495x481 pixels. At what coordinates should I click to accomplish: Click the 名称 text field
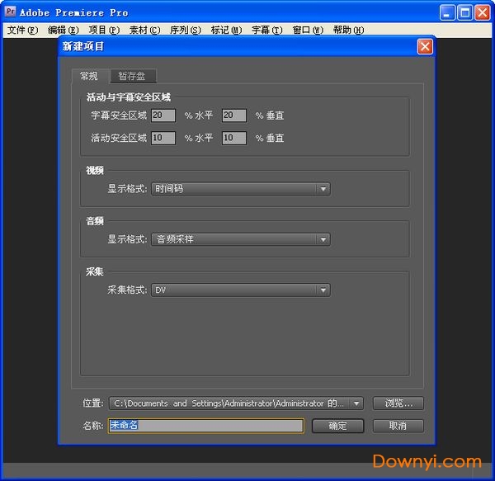(x=205, y=426)
